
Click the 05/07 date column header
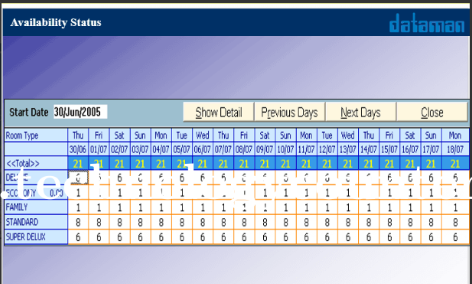(182, 149)
